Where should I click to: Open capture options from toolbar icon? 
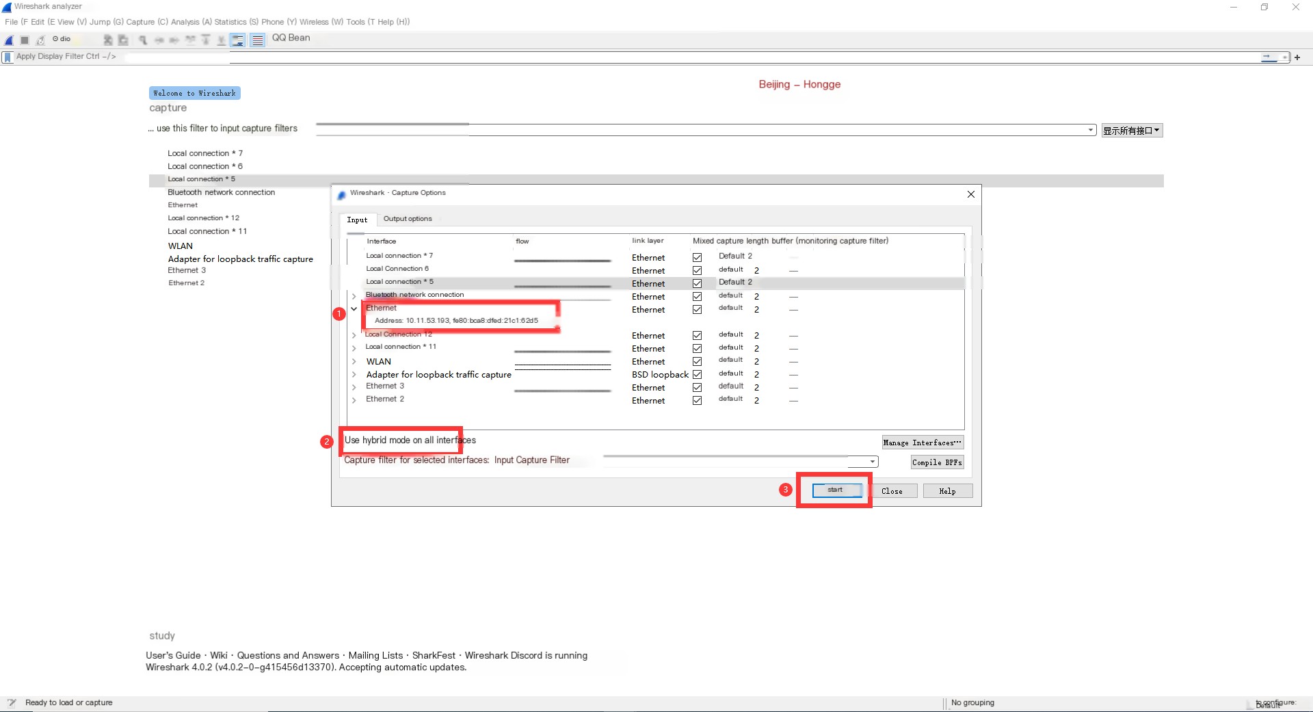(x=57, y=39)
